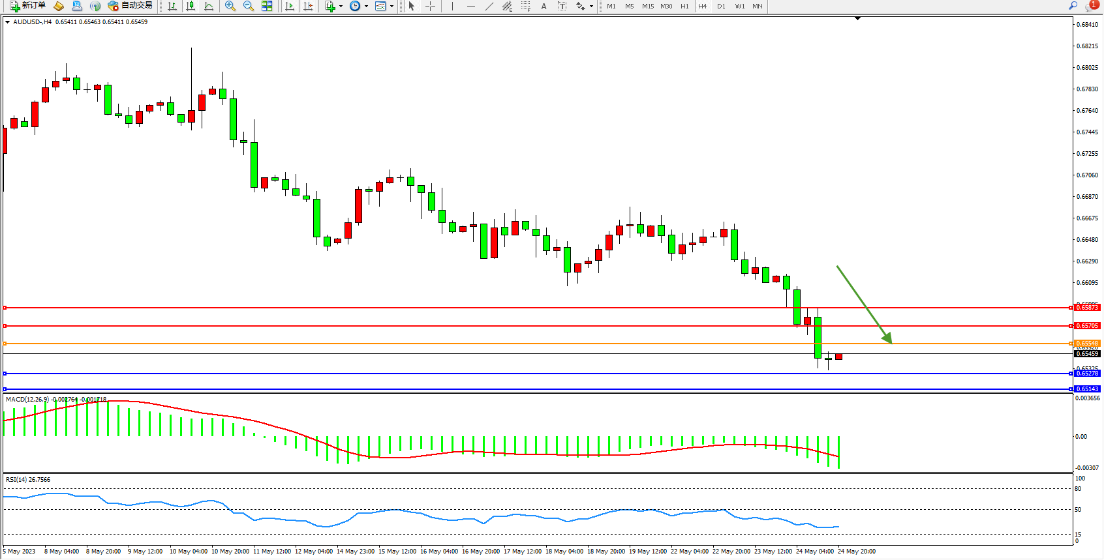Tile windows with the grid icon
Image resolution: width=1104 pixels, height=560 pixels.
pyautogui.click(x=267, y=6)
